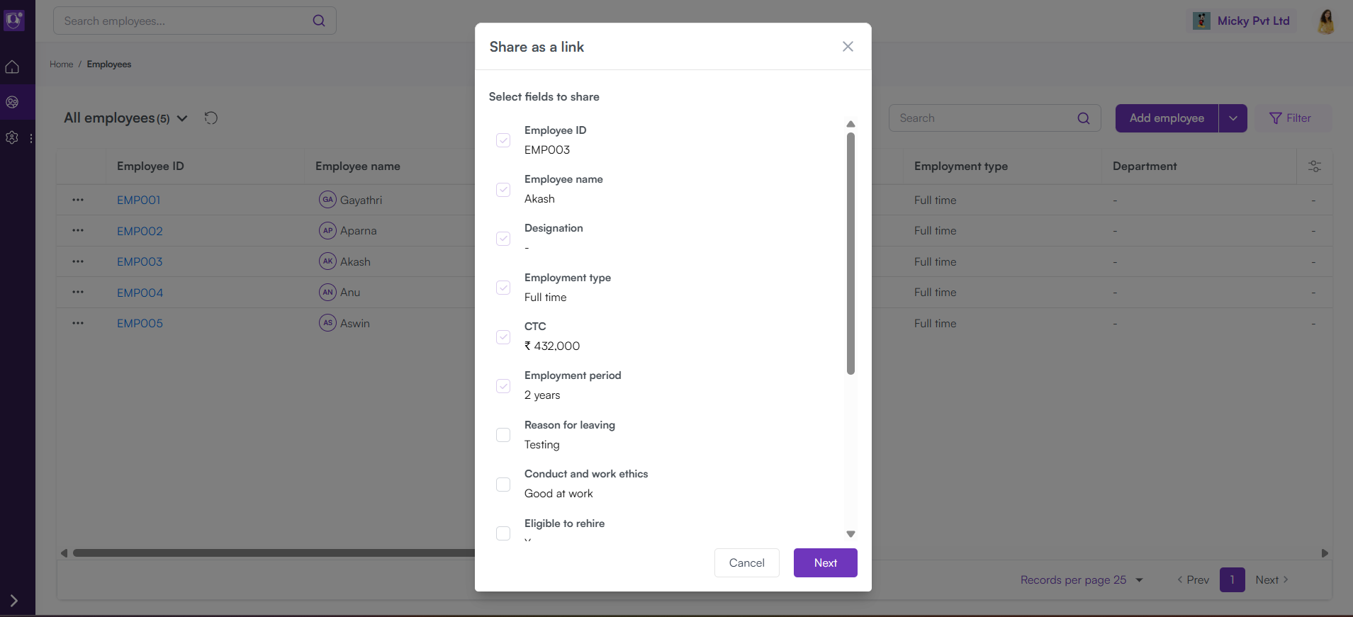Open the EMP001 employee link

click(139, 200)
